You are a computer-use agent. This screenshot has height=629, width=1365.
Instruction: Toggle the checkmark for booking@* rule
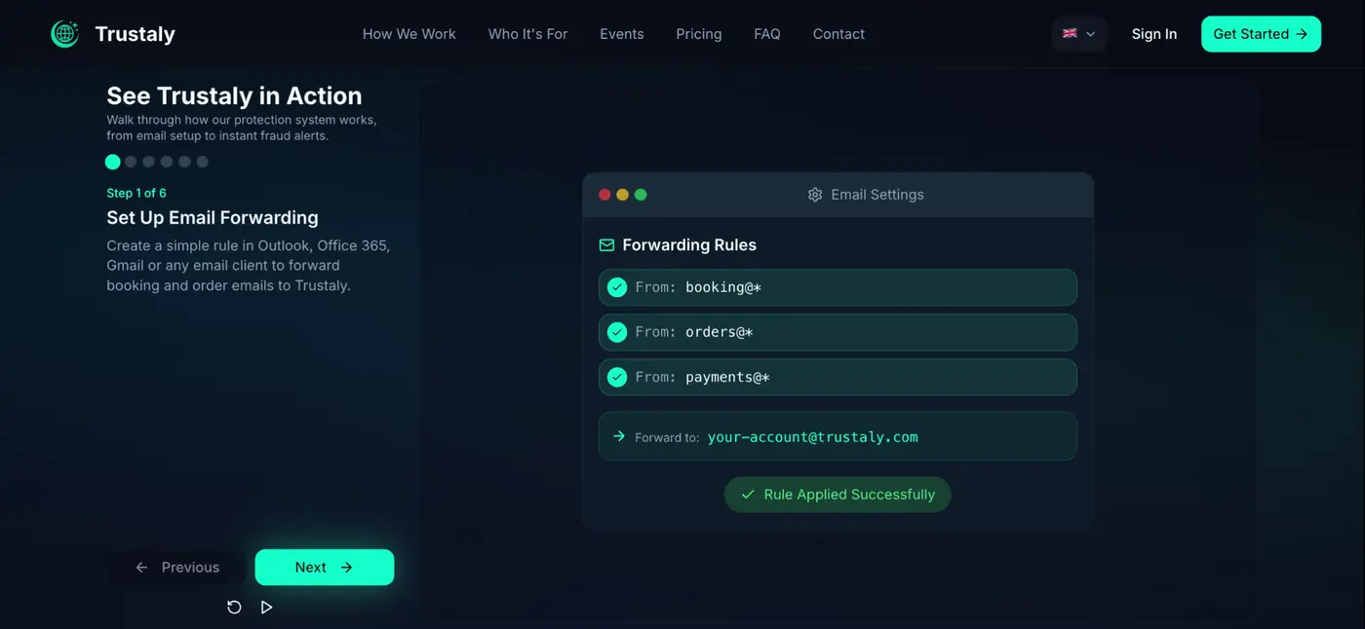coord(617,287)
